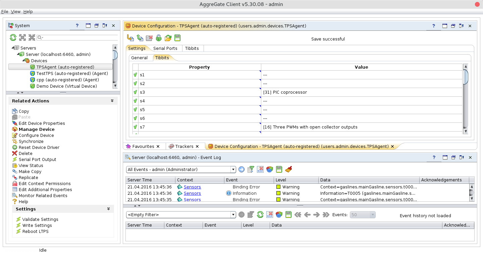Click the single left arrow previous icon in history toolbar
483x253 pixels.
[x=307, y=215]
